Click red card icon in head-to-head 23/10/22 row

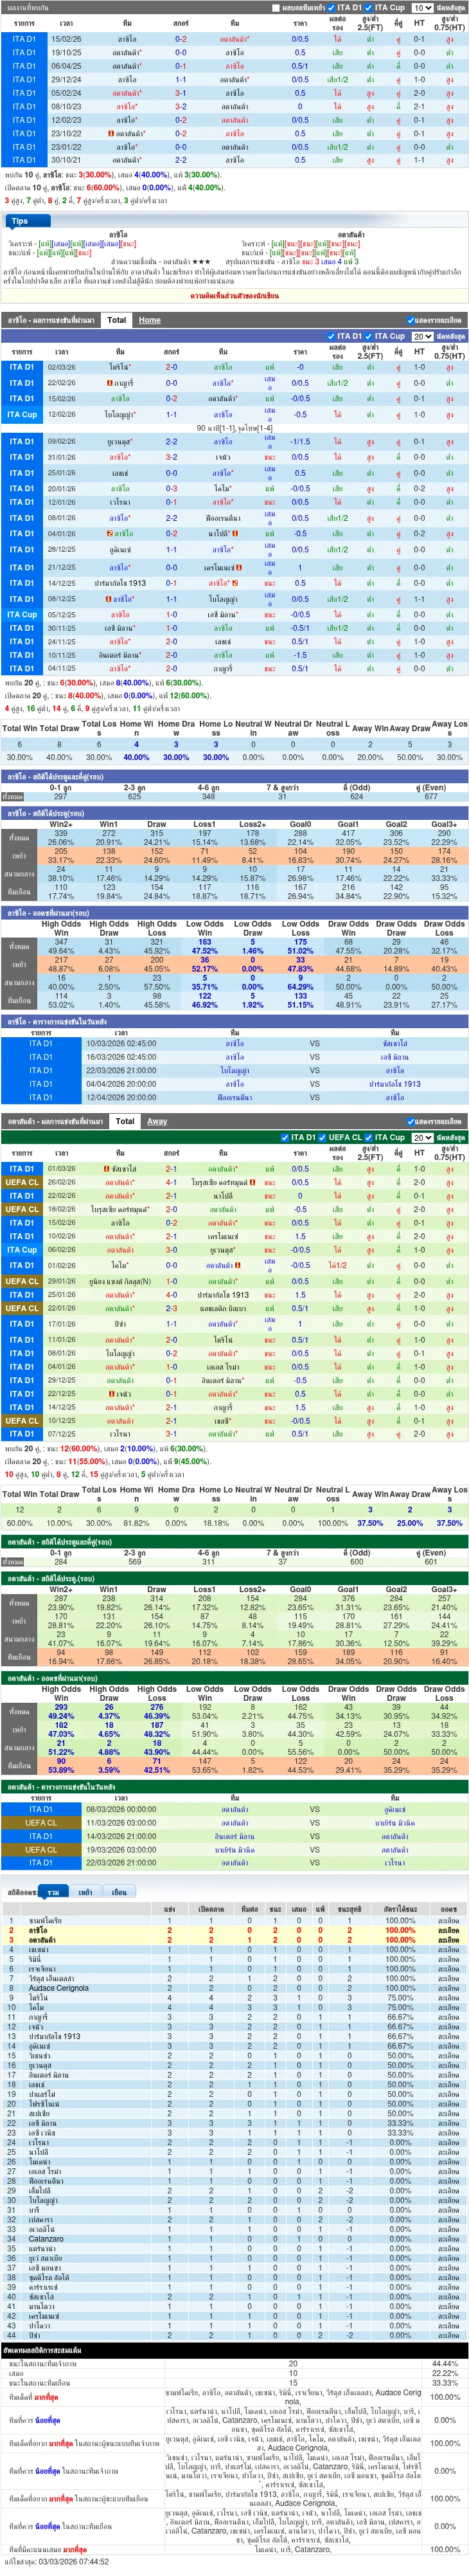coord(110,133)
